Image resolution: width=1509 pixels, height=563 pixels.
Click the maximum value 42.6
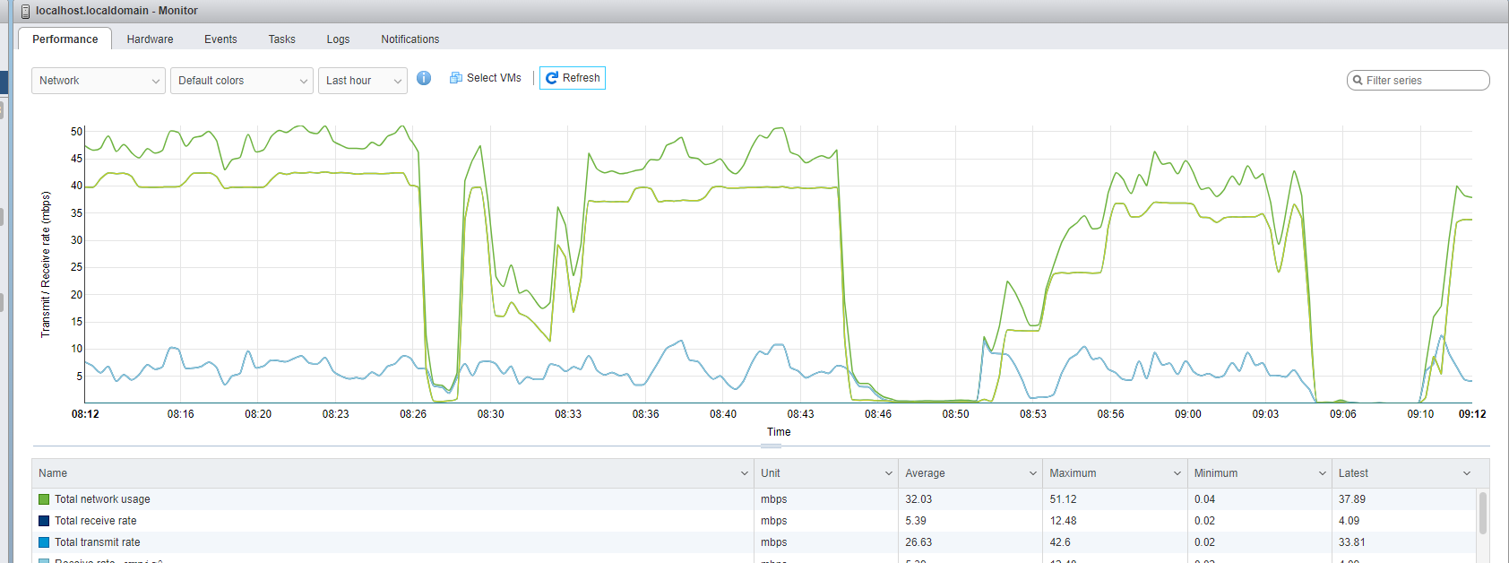click(x=1060, y=542)
